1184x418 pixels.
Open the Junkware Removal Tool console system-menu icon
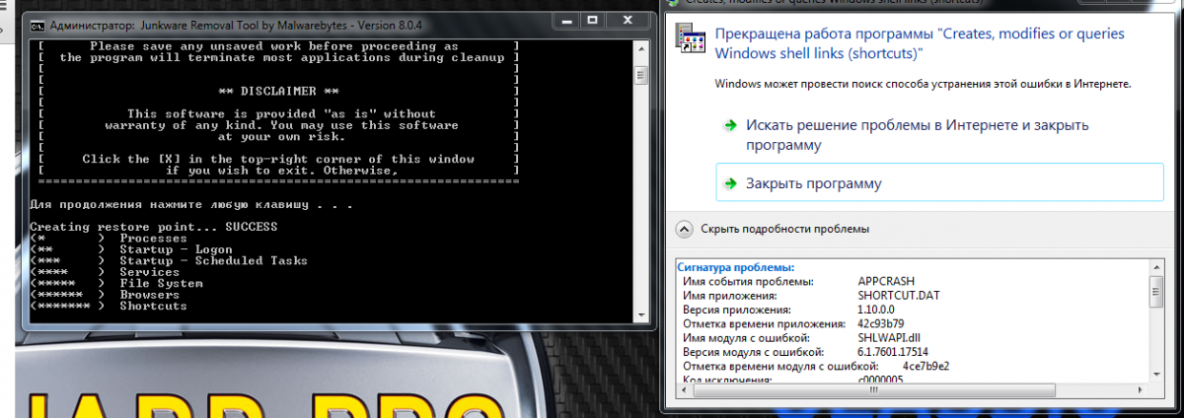coord(37,25)
